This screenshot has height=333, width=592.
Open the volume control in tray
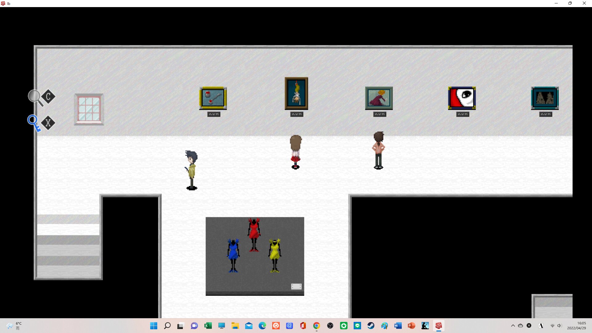pos(559,326)
